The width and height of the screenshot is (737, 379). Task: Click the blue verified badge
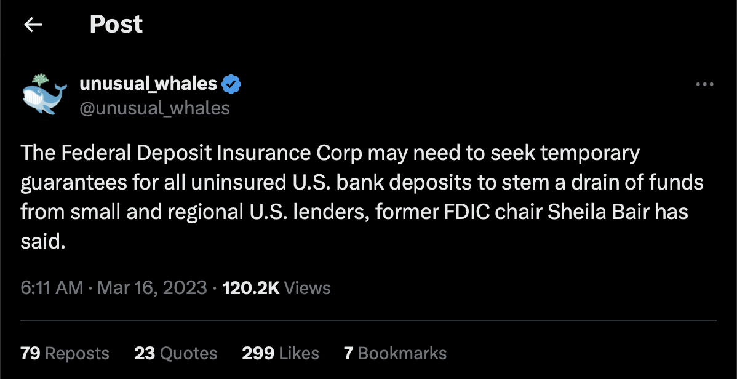[231, 83]
